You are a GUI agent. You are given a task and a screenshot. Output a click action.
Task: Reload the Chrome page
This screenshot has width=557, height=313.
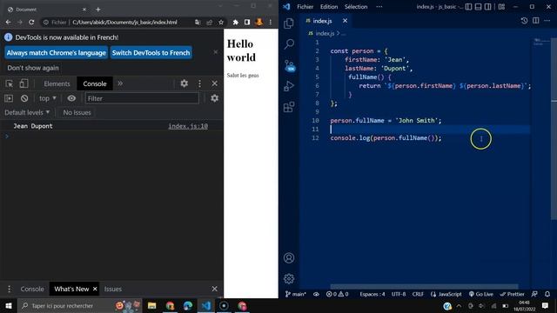click(x=31, y=22)
